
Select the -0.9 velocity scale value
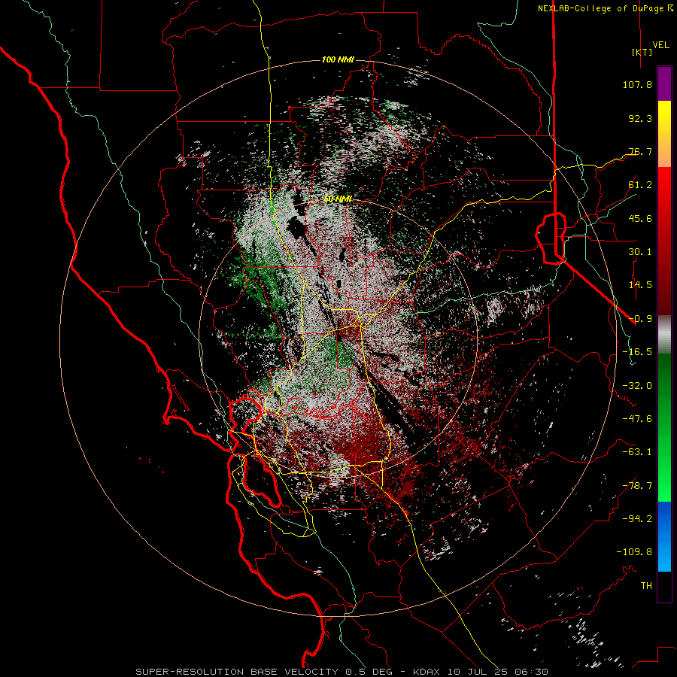pyautogui.click(x=640, y=319)
